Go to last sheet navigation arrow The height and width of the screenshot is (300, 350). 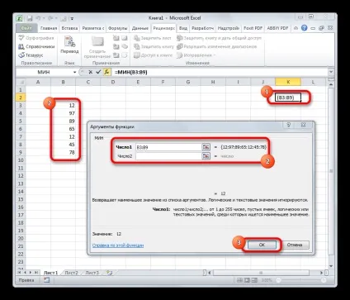(36, 273)
